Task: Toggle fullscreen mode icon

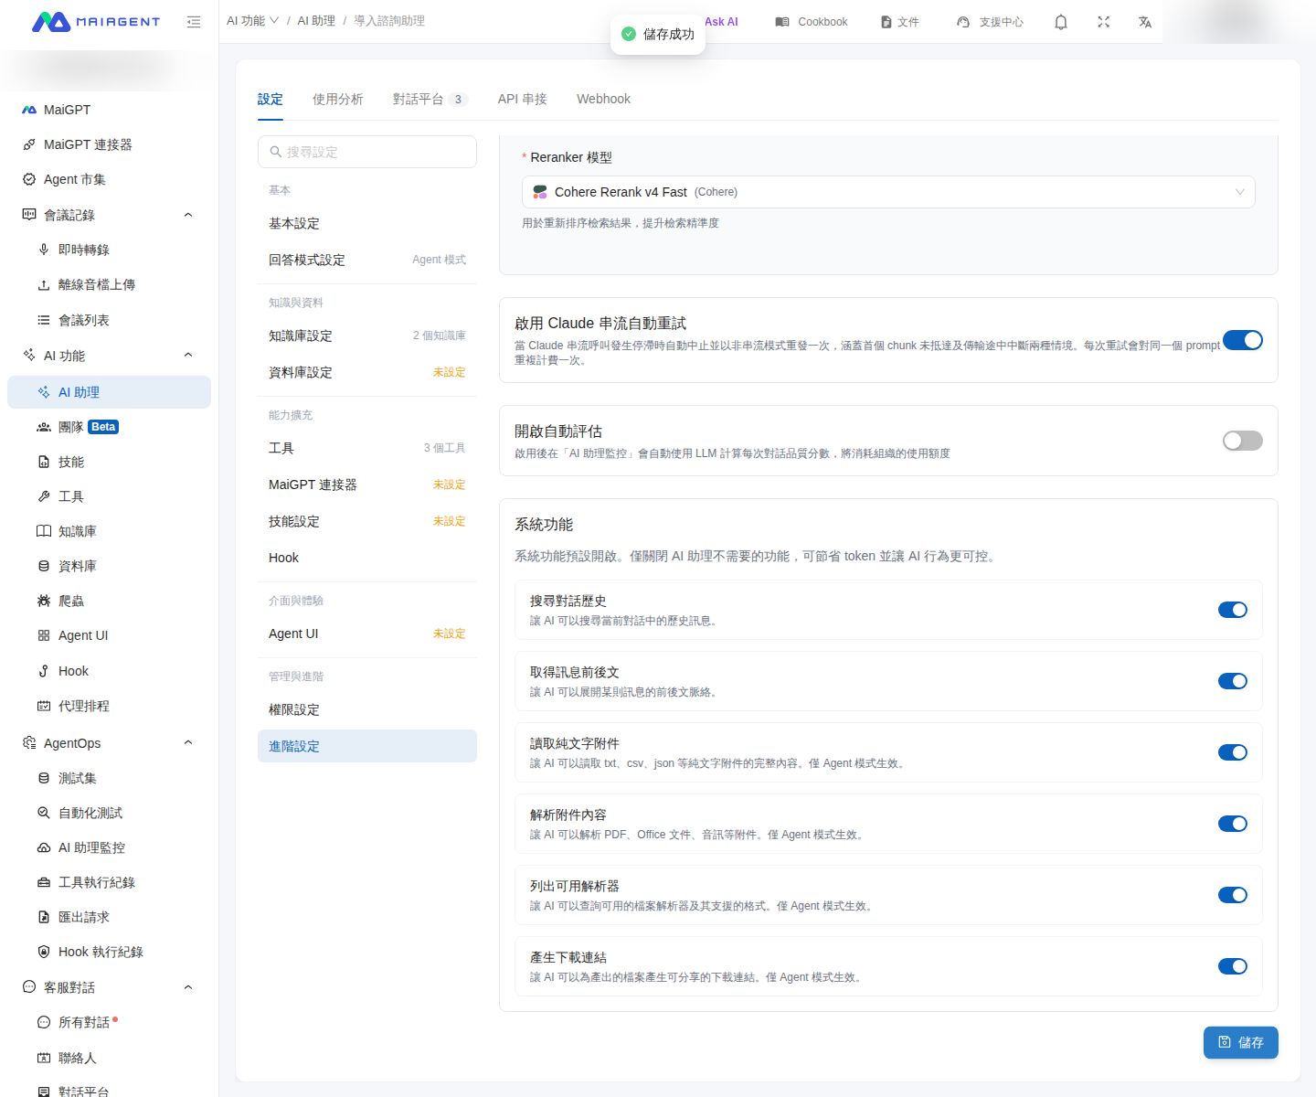Action: (x=1104, y=22)
